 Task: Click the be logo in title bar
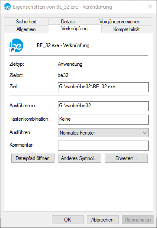(7, 6)
